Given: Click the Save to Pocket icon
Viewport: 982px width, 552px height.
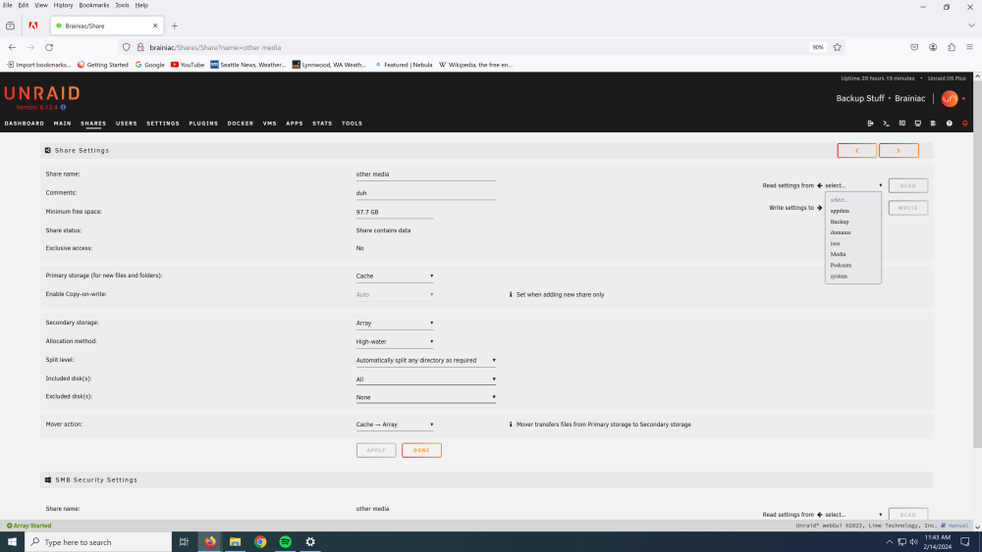Looking at the screenshot, I should tap(914, 47).
